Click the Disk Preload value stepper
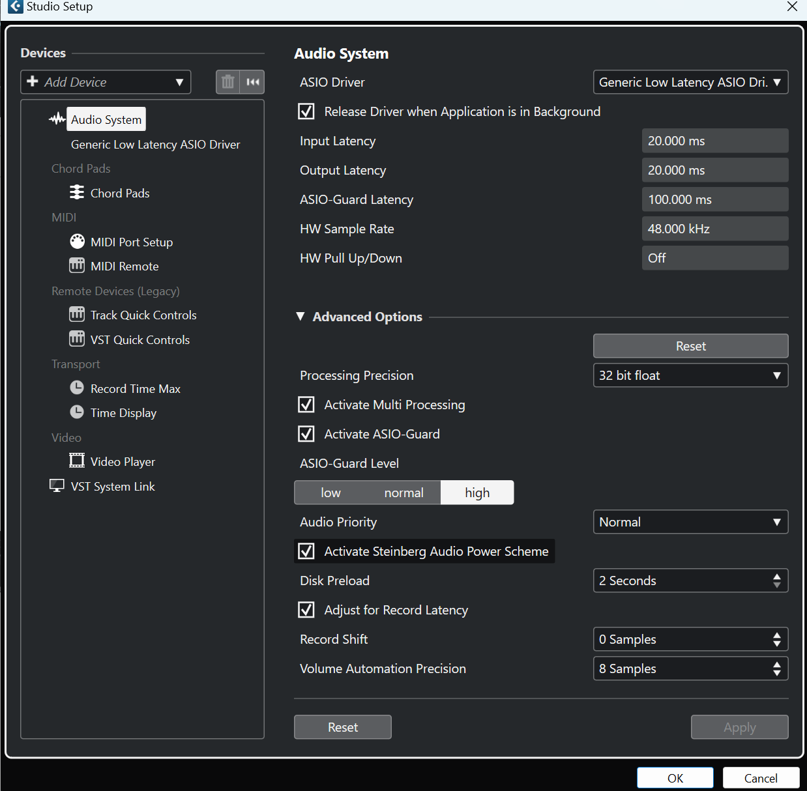 [x=776, y=581]
